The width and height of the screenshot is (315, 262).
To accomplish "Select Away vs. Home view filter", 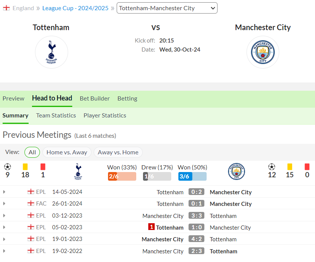I will coord(118,152).
